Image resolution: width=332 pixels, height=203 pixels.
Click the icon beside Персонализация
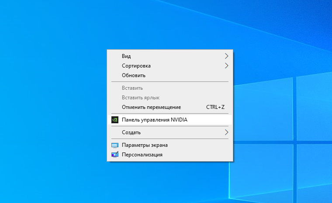(115, 155)
